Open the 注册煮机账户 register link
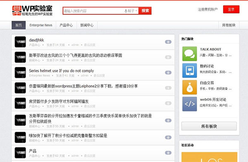Viewport: 248px width, 162px height. (207, 10)
